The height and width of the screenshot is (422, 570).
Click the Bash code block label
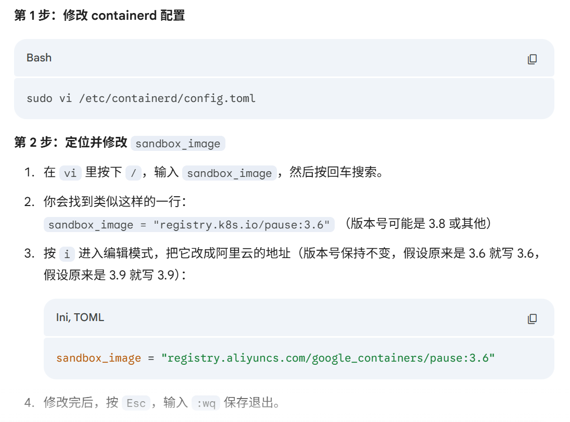coord(39,58)
